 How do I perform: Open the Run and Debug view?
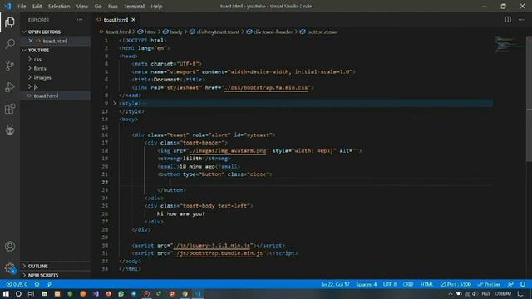[10, 87]
